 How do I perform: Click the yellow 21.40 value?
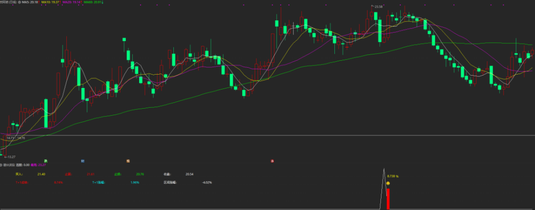point(41,174)
